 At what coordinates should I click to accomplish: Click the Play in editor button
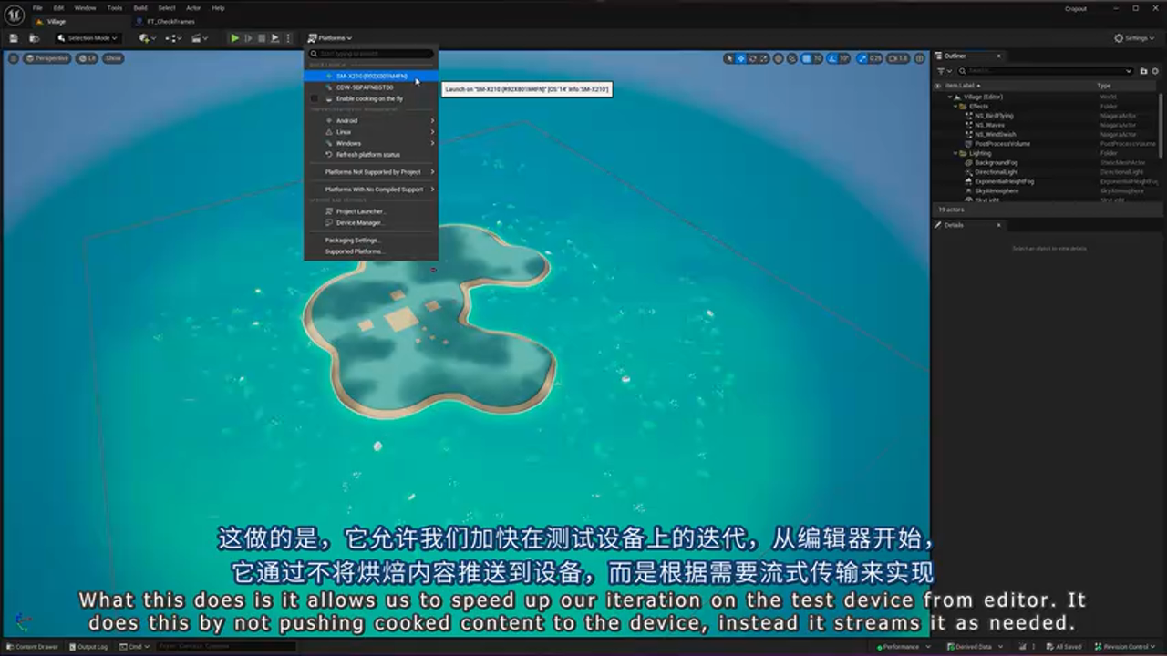coord(235,37)
